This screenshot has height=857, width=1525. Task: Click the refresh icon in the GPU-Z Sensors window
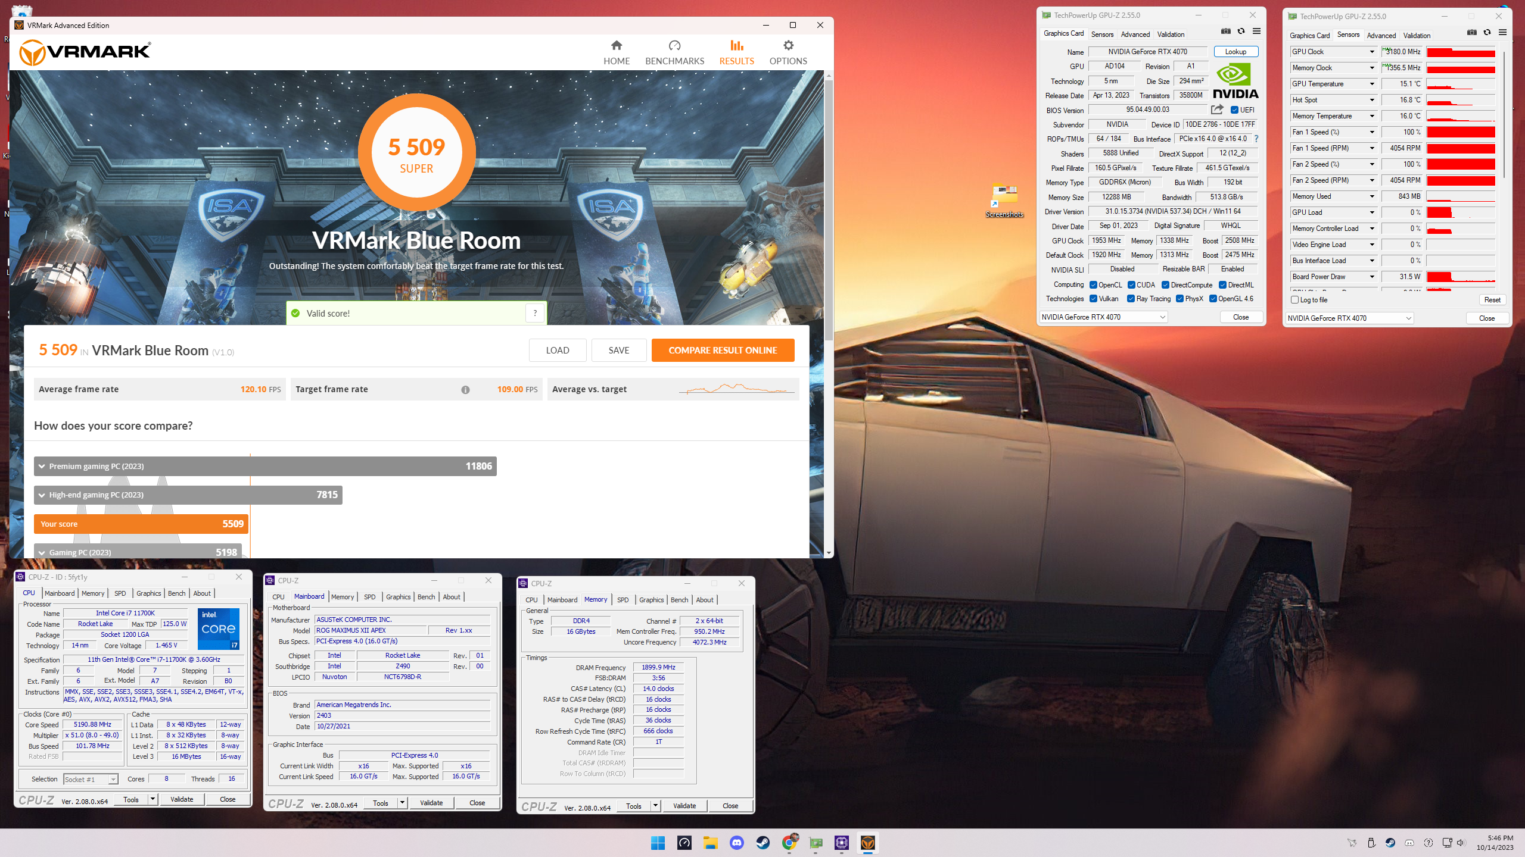pyautogui.click(x=1487, y=33)
